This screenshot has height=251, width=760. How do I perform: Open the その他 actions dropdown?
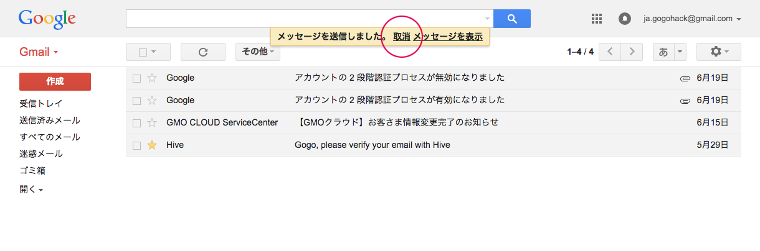257,52
